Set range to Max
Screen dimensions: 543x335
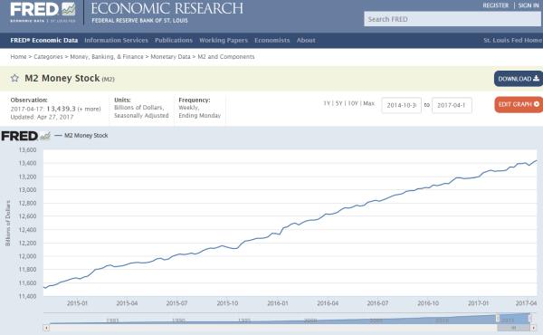coord(369,103)
